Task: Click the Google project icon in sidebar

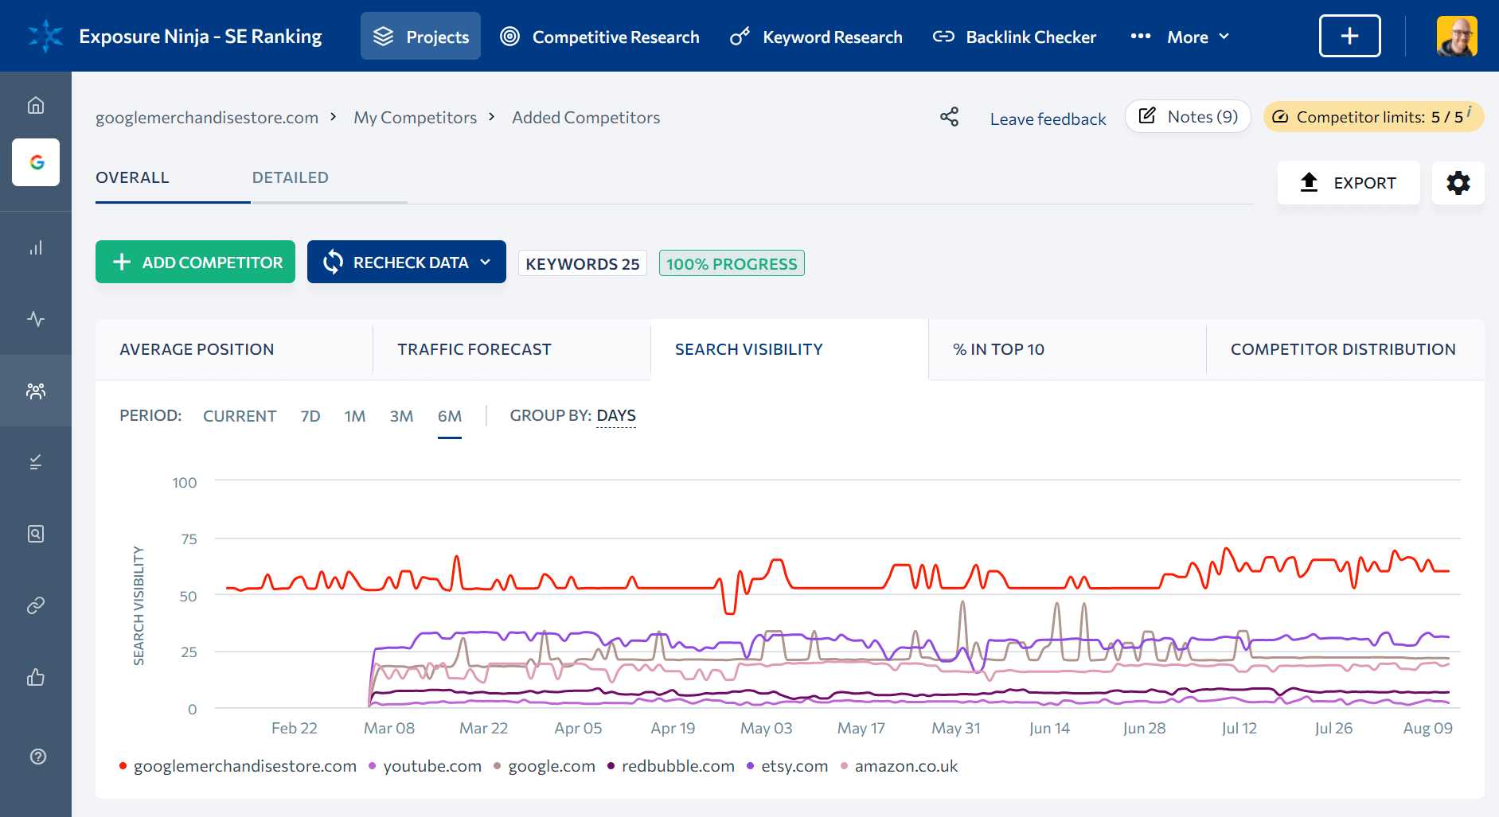Action: (36, 162)
